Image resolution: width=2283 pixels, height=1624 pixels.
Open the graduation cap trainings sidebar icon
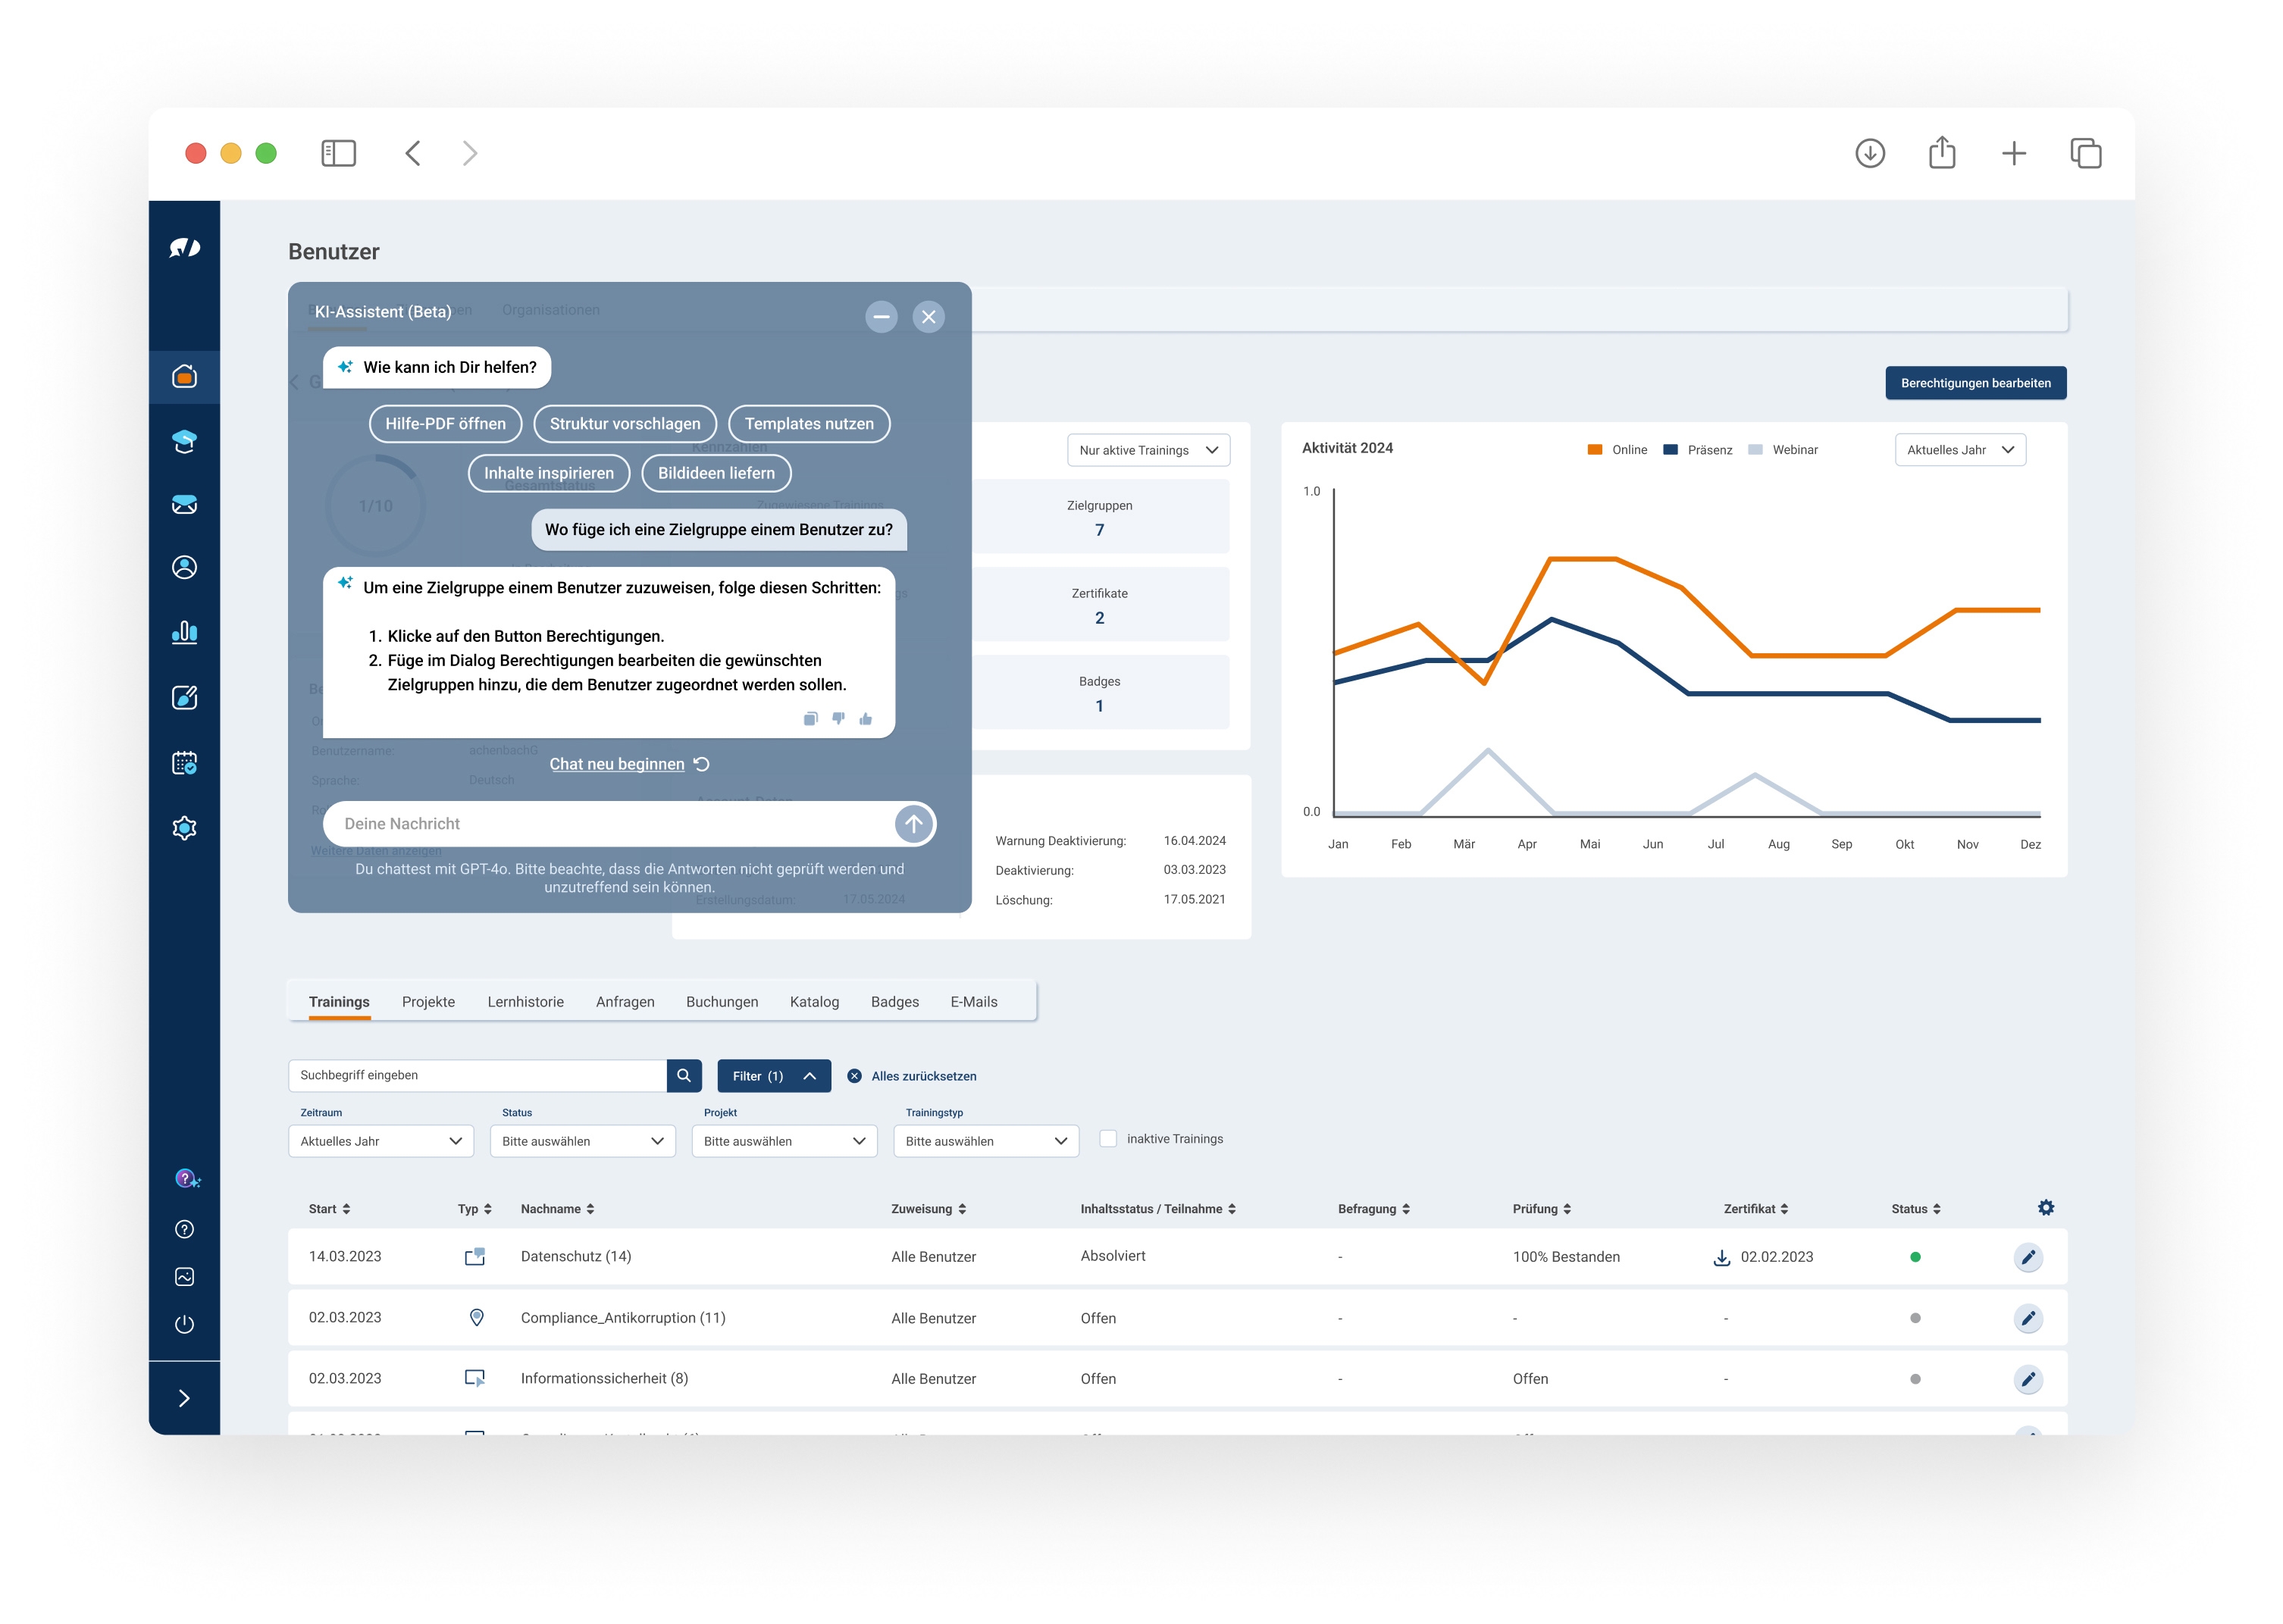184,441
